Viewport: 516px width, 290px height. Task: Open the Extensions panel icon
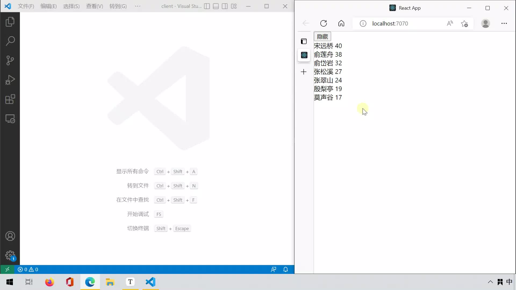click(10, 99)
